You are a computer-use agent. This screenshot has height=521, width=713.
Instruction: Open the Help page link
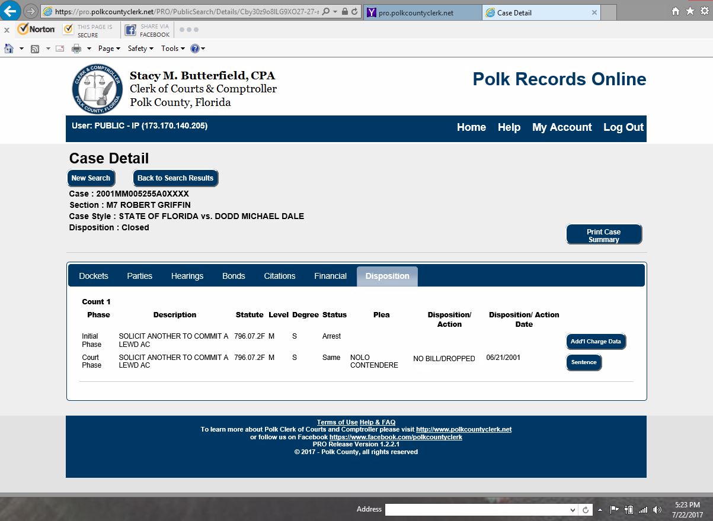point(509,127)
